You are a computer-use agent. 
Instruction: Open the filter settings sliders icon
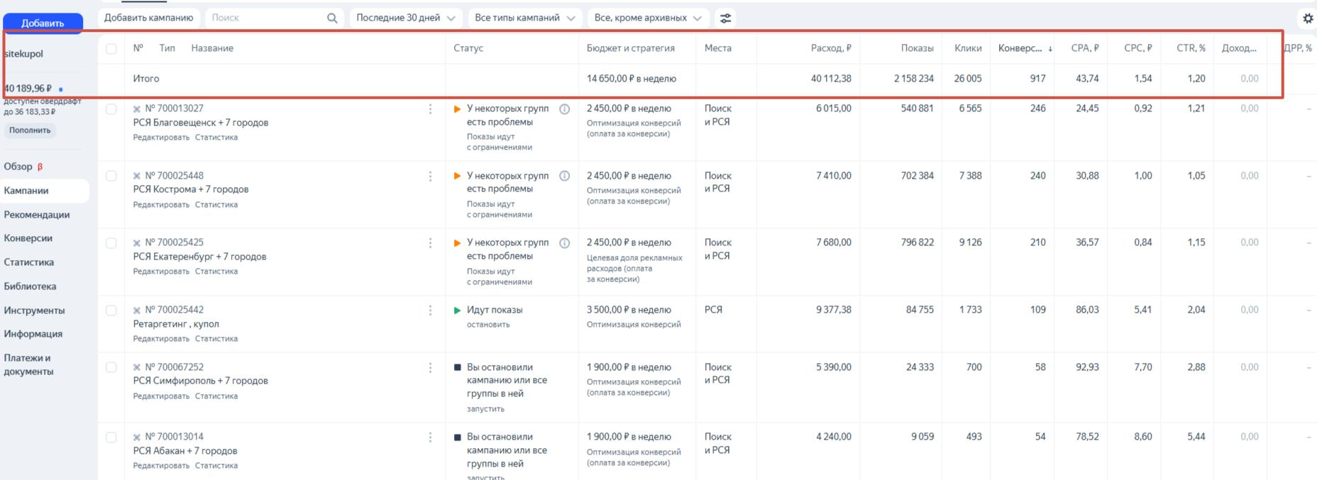(x=725, y=18)
